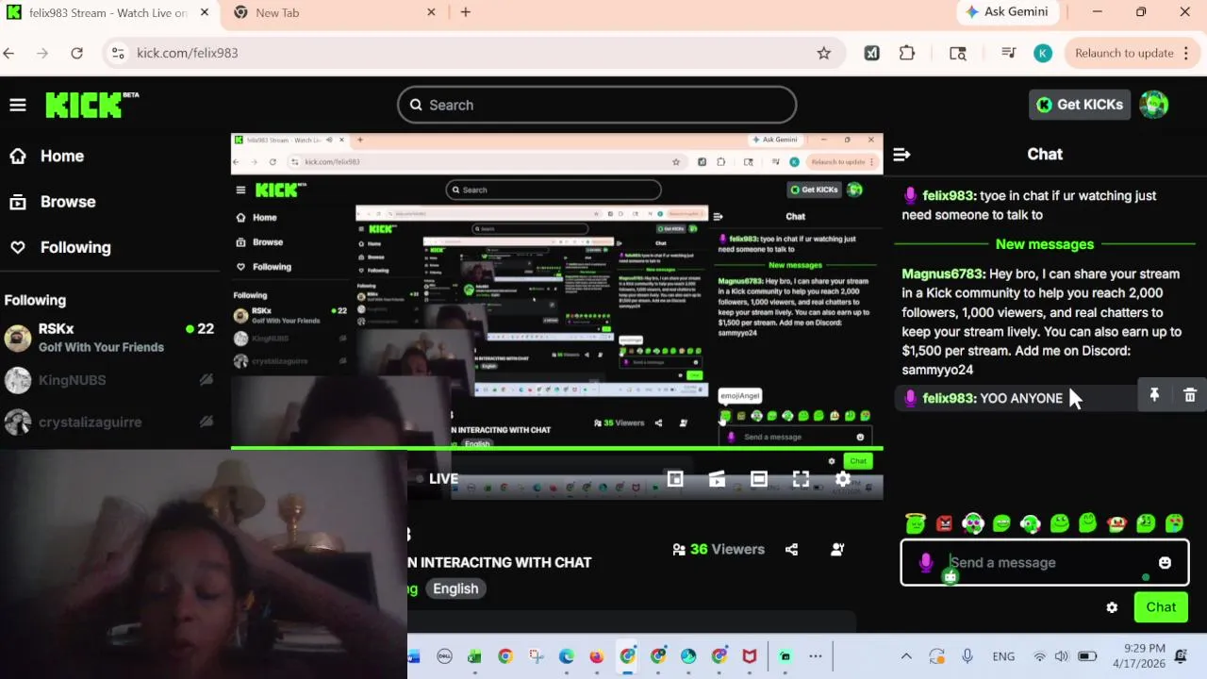Open the stream player settings gear

tap(843, 479)
